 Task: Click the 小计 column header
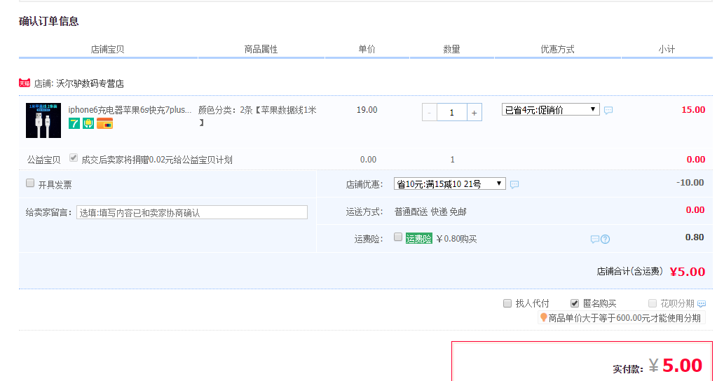point(667,49)
